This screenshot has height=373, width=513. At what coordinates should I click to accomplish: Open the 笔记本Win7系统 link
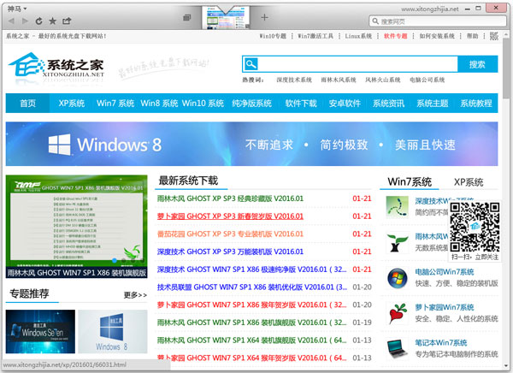[440, 343]
